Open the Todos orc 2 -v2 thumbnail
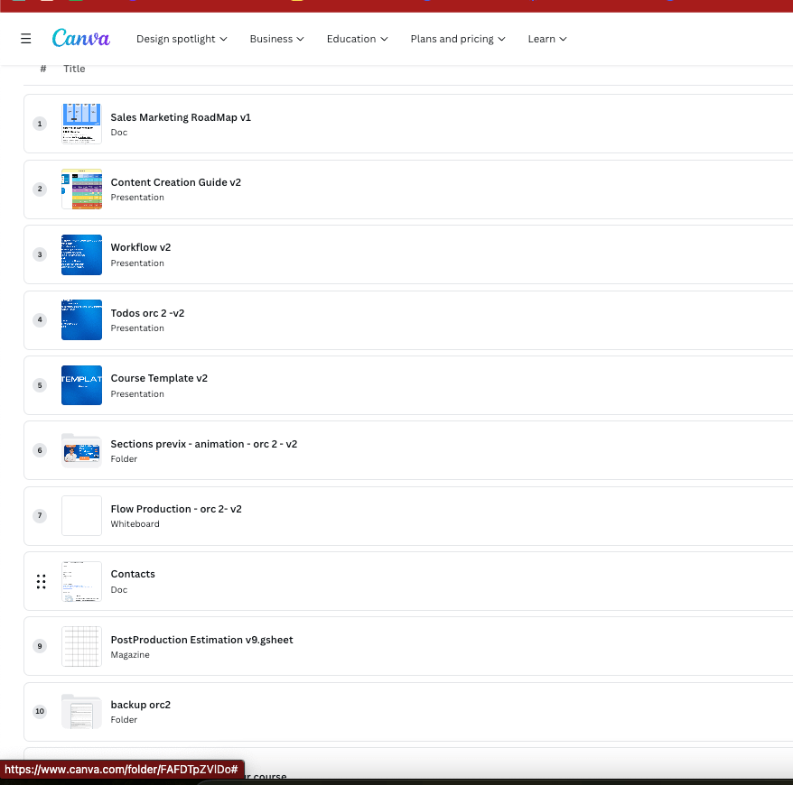Screen dimensions: 793x785 coord(81,319)
